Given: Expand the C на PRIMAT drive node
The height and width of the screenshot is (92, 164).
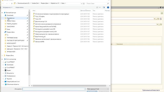Looking at the screenshot, I should (x=3, y=62).
